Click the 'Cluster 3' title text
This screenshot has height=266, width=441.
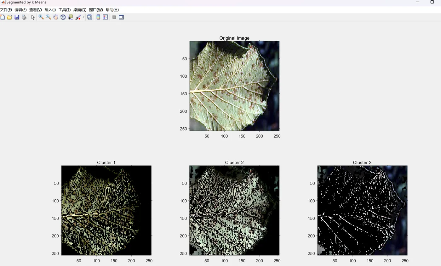coord(362,163)
